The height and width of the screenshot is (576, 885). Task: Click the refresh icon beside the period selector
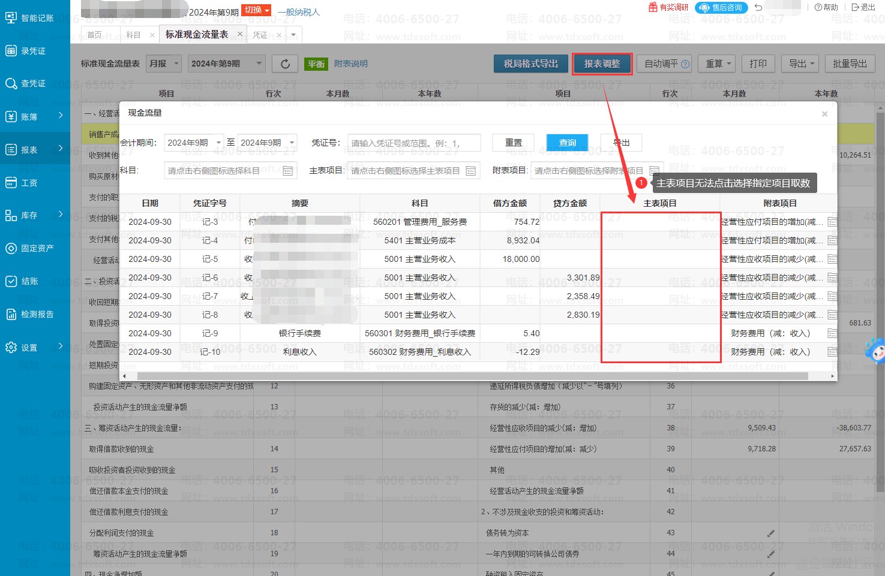pos(285,64)
